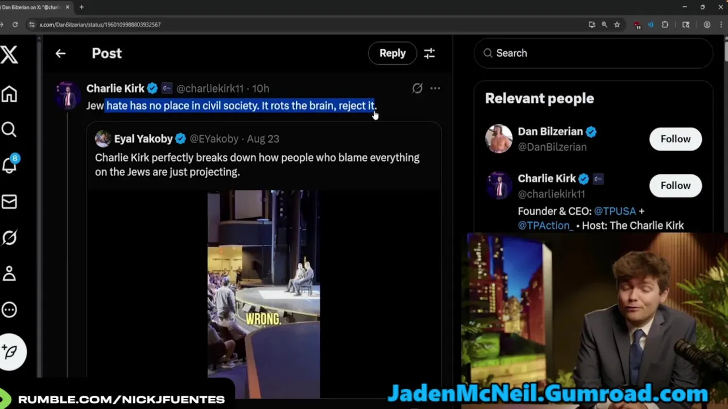Open Grok icon in the left sidebar
The image size is (728, 409).
(9, 237)
